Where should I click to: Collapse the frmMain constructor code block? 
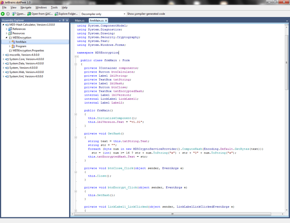76,114
